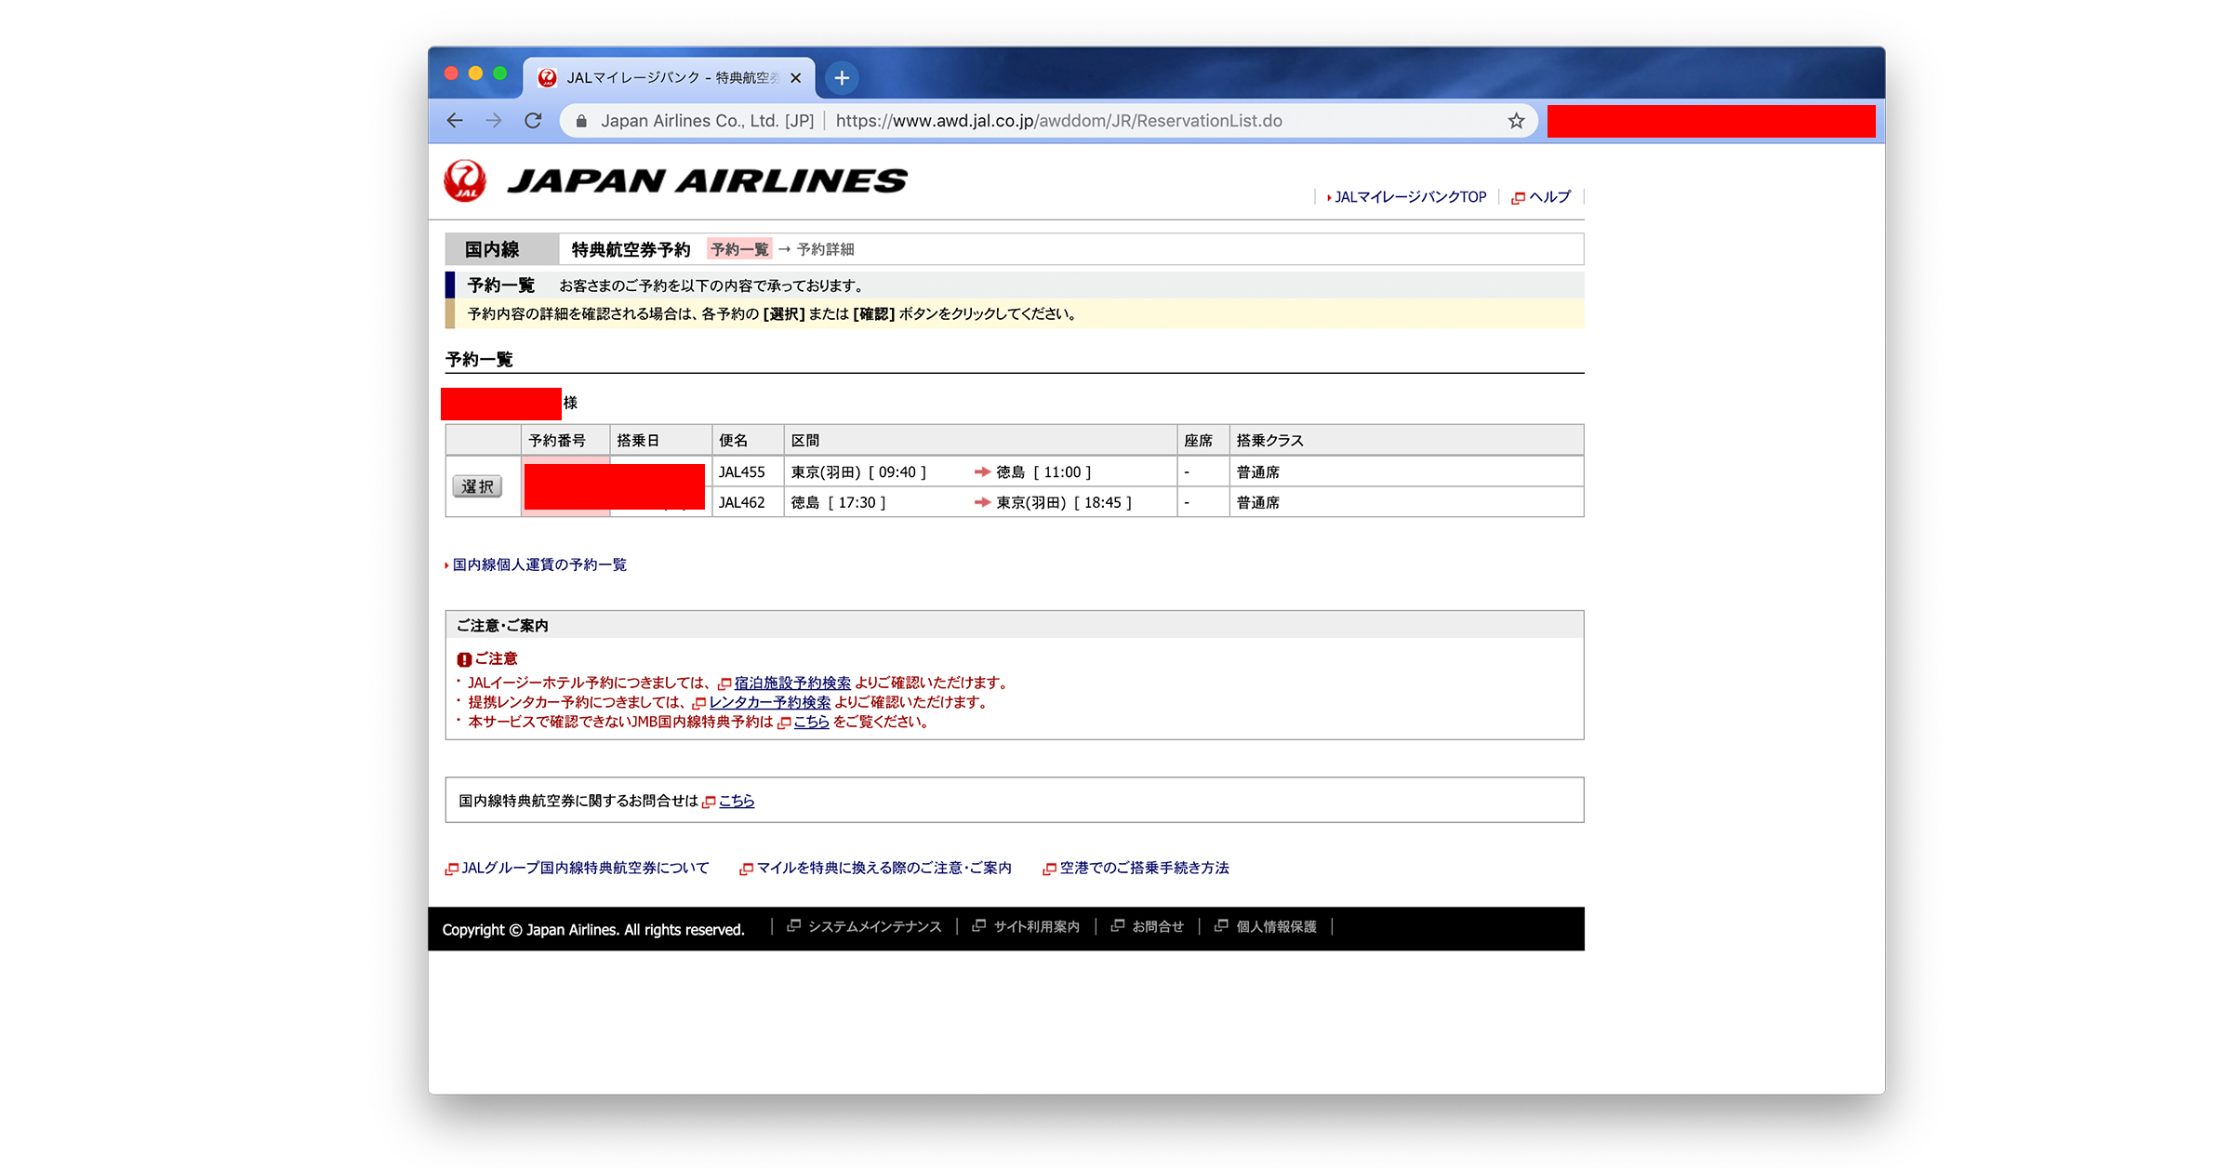Image resolution: width=2232 pixels, height=1168 pixels.
Task: Click the red arrow in JAL462 route
Action: [x=982, y=502]
